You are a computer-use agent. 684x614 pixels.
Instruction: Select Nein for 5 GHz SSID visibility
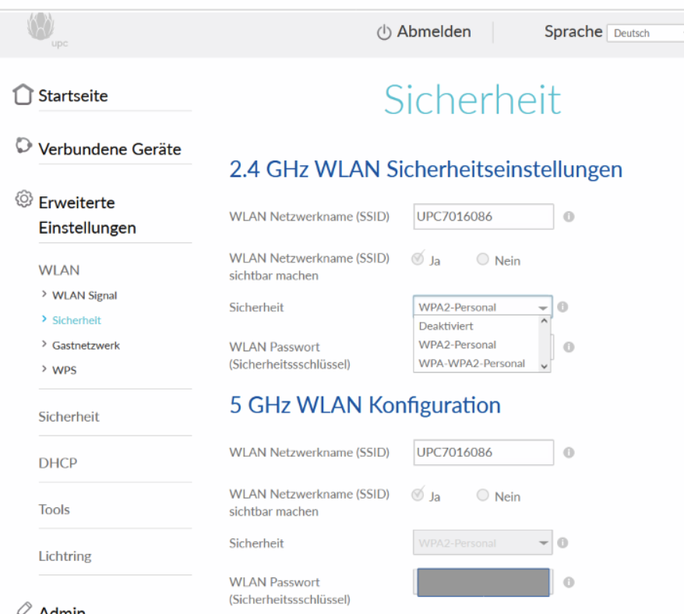483,496
